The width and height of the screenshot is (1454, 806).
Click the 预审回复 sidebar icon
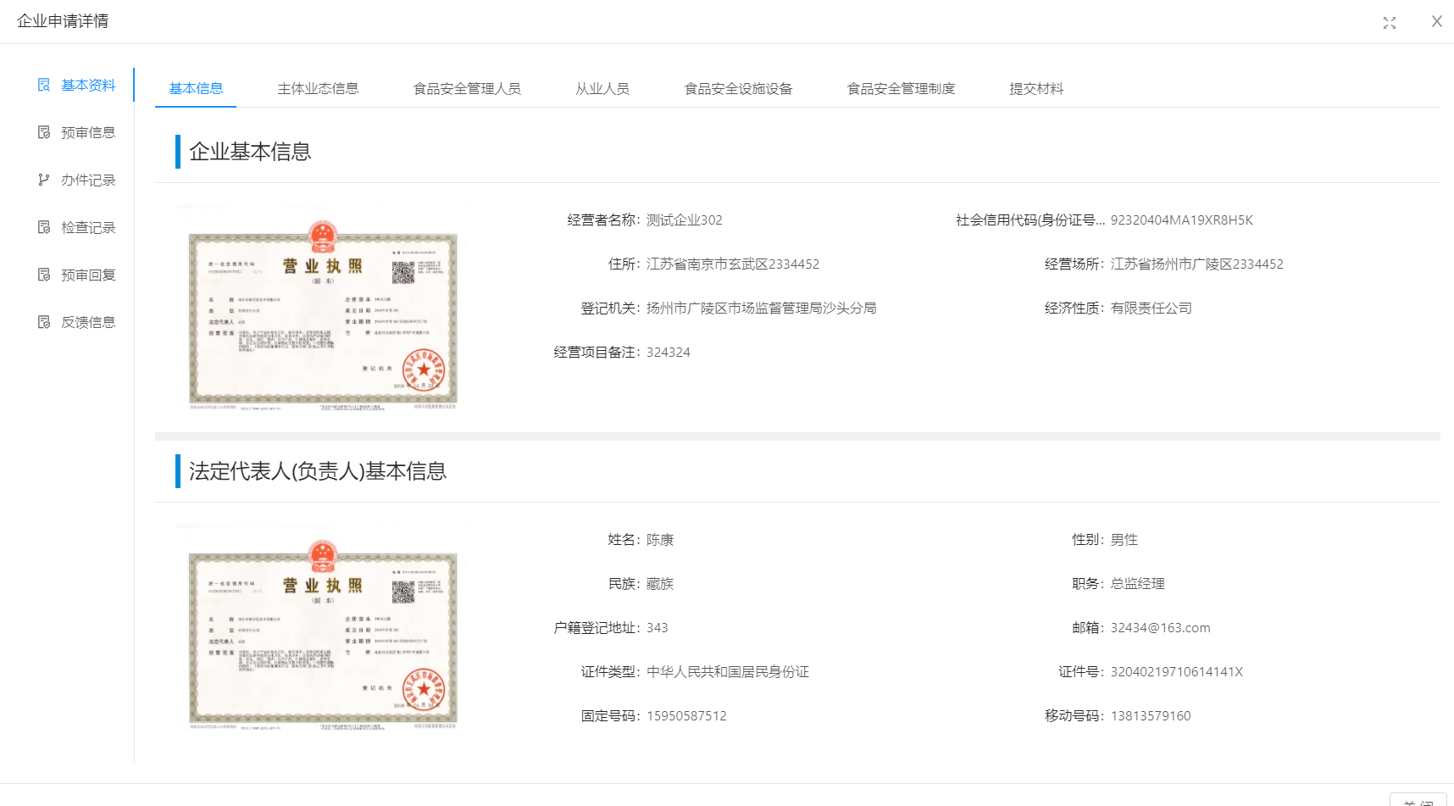(x=44, y=275)
